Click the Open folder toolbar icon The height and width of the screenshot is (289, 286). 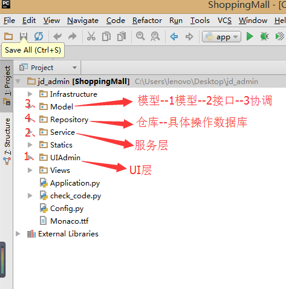pyautogui.click(x=8, y=36)
